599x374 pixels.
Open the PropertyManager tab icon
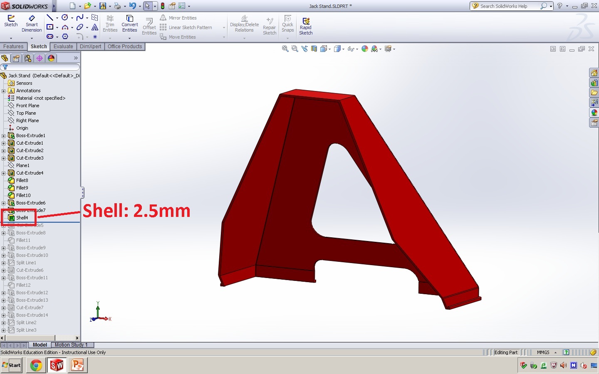(16, 58)
